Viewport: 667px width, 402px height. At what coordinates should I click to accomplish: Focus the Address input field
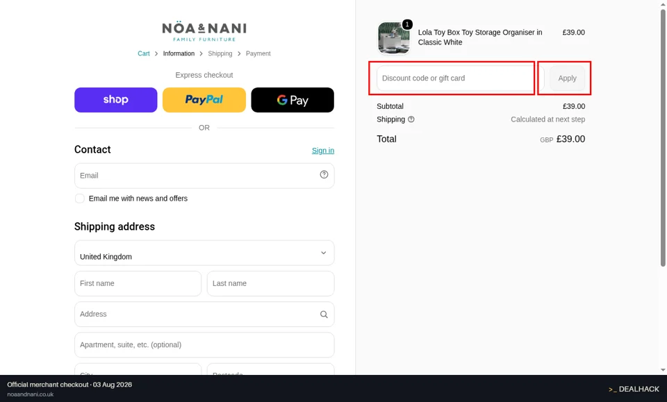204,314
